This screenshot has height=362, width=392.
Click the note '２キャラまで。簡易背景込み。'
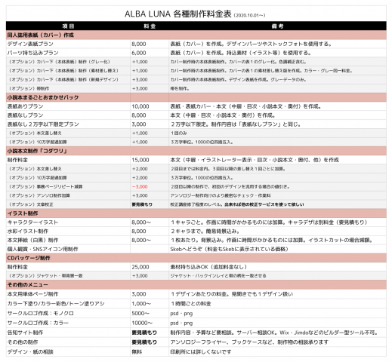(x=205, y=232)
